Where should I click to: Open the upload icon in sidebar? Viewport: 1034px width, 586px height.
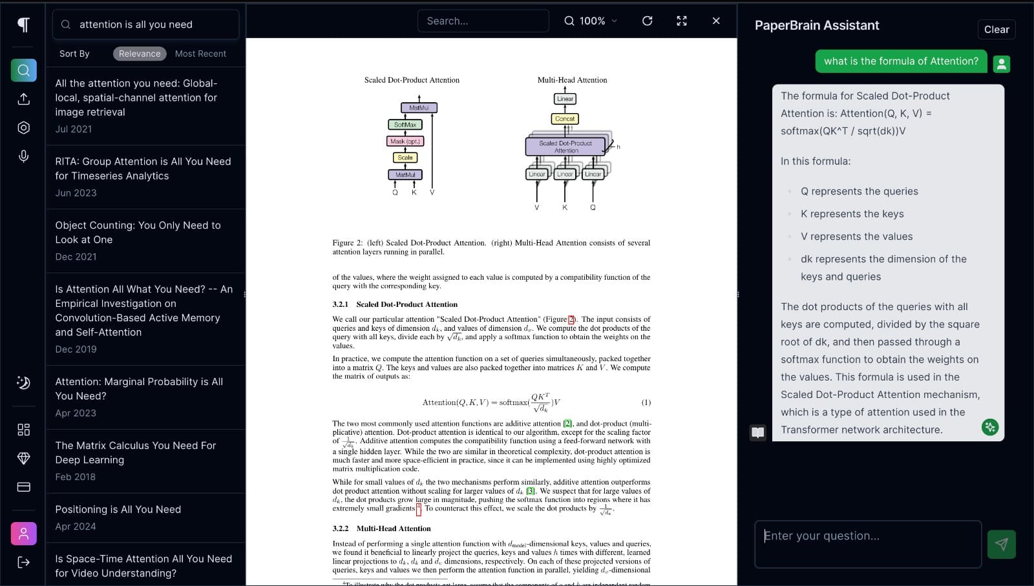(23, 99)
